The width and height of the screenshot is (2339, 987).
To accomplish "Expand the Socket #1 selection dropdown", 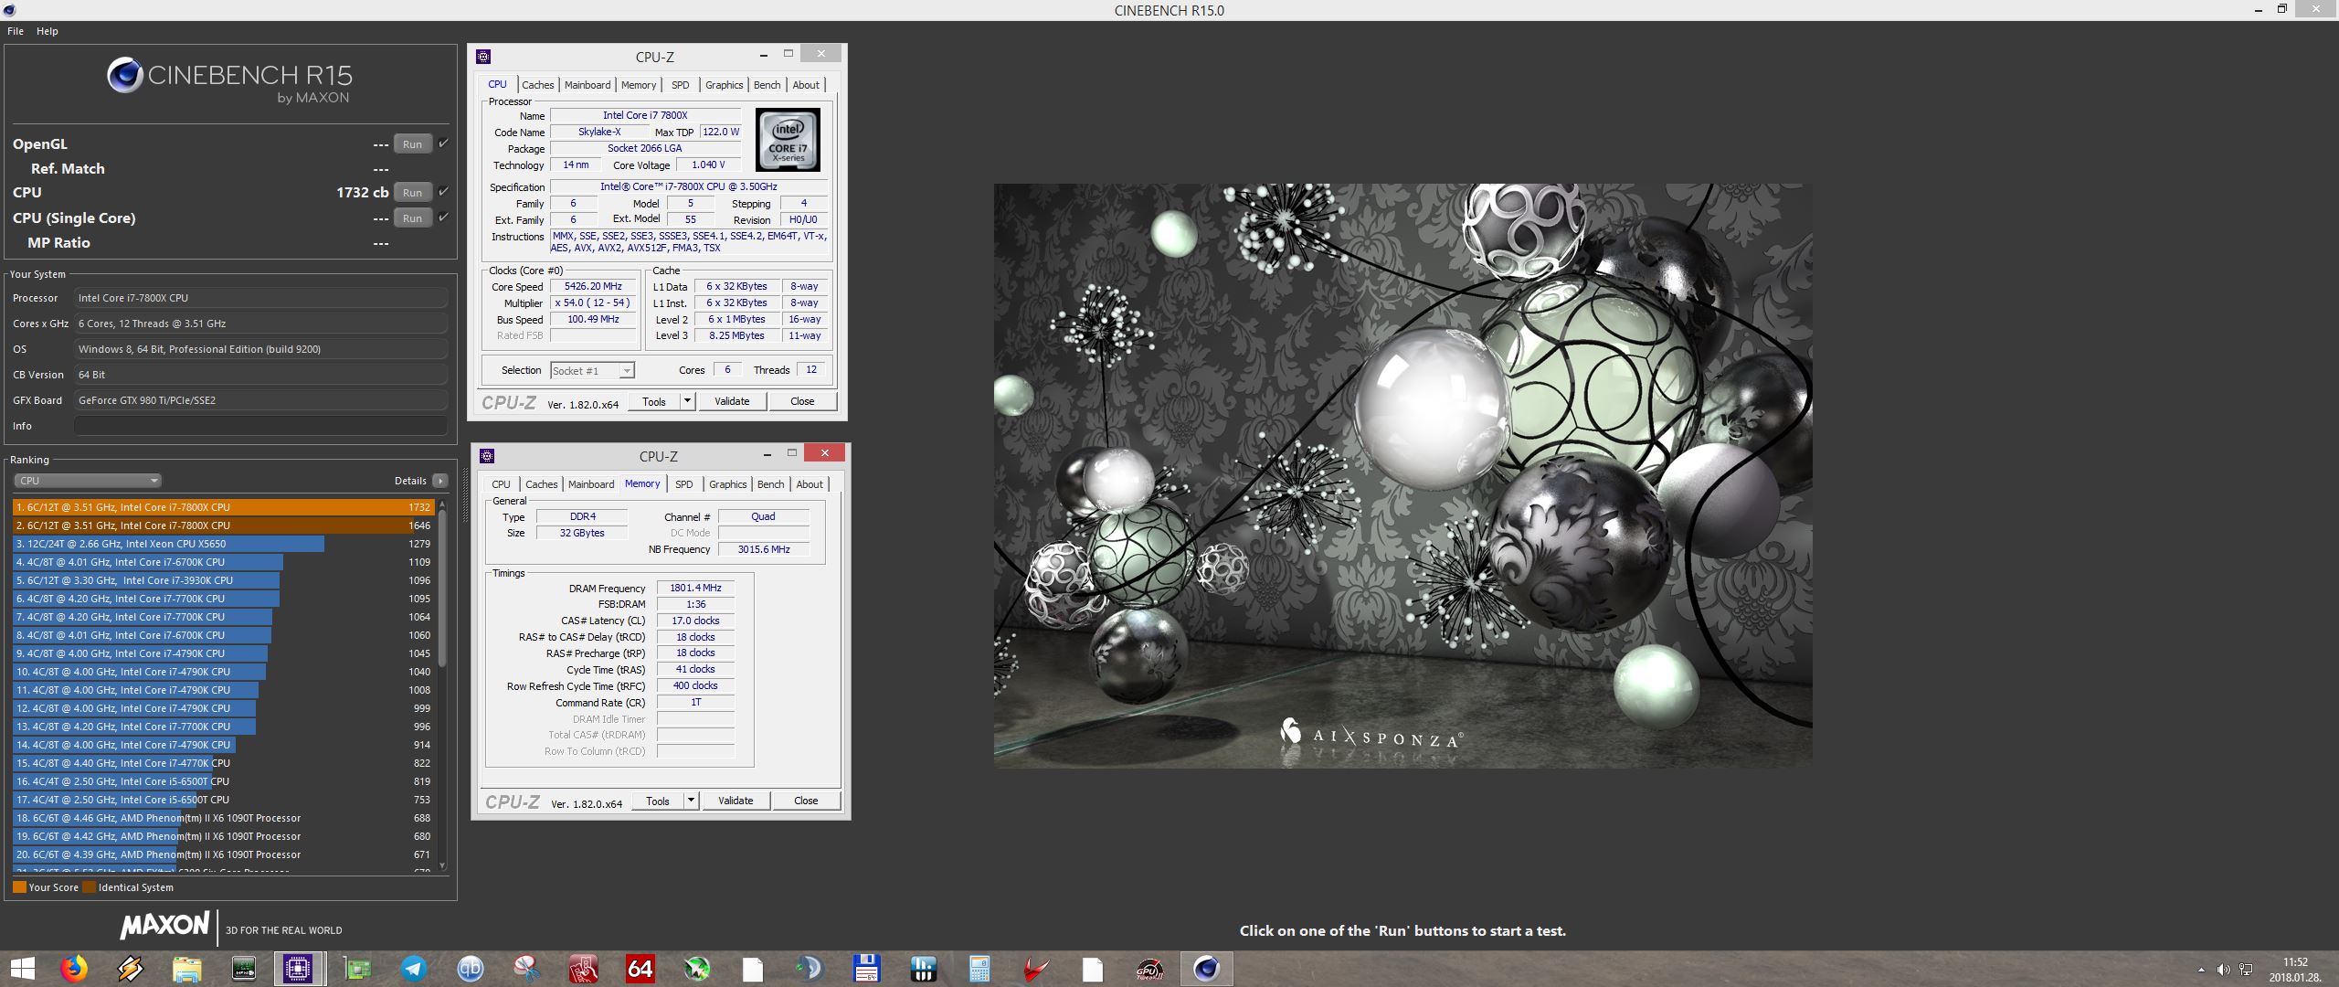I will pos(627,371).
